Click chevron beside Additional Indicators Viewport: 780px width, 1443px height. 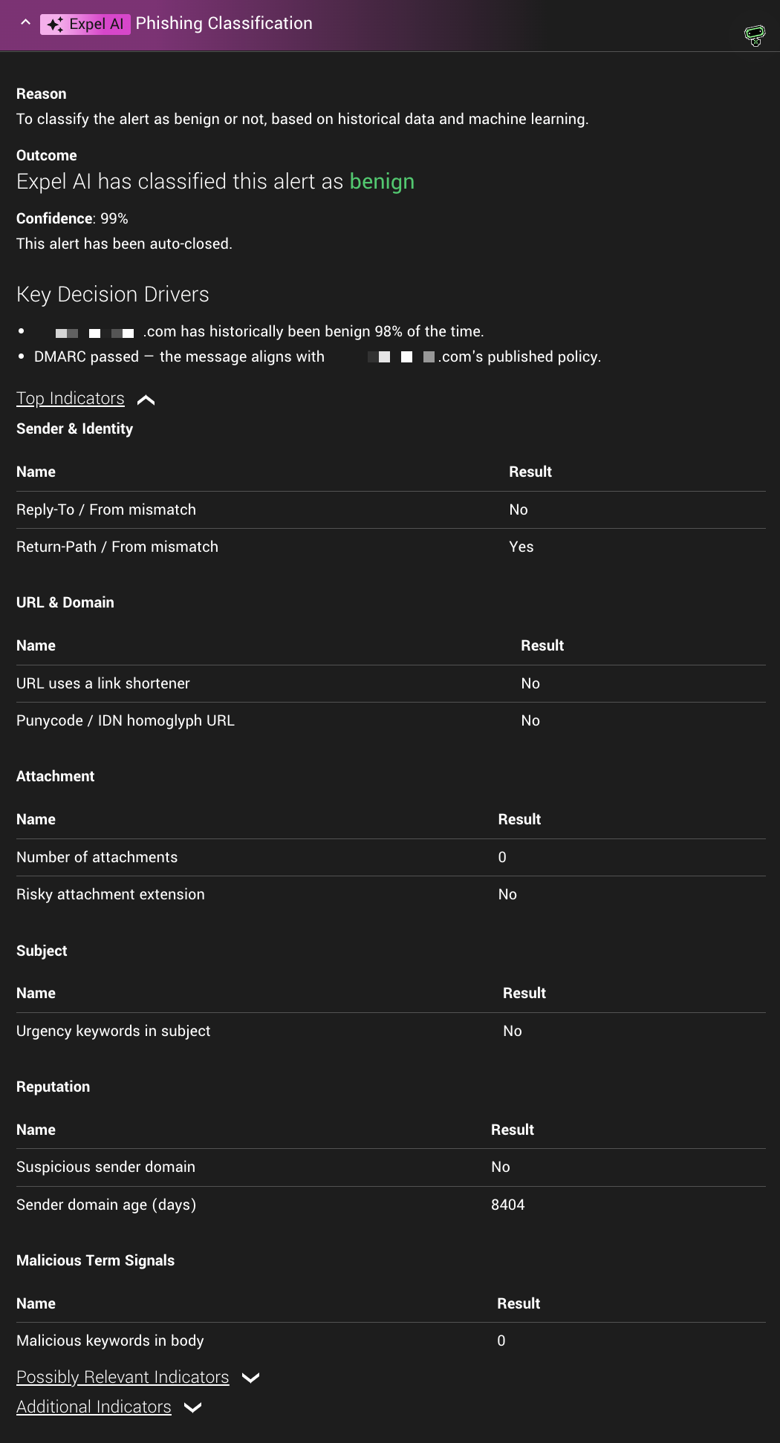pos(193,1407)
